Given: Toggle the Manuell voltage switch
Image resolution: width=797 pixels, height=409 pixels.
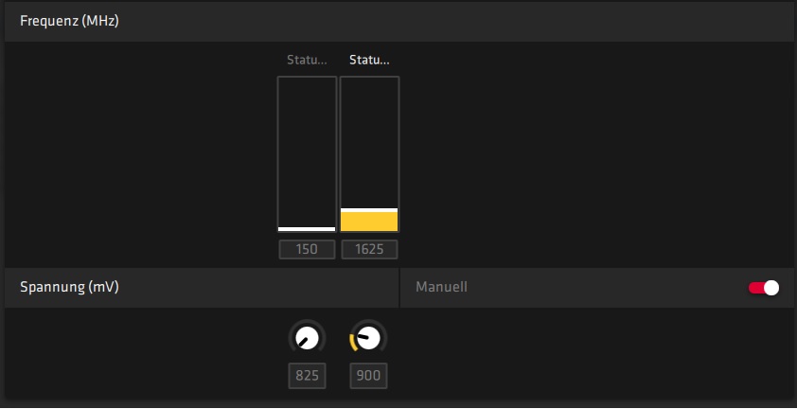Looking at the screenshot, I should pyautogui.click(x=764, y=288).
